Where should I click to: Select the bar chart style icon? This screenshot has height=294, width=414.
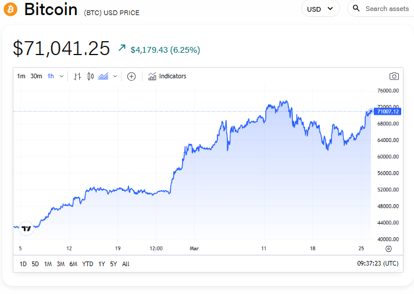pos(77,76)
